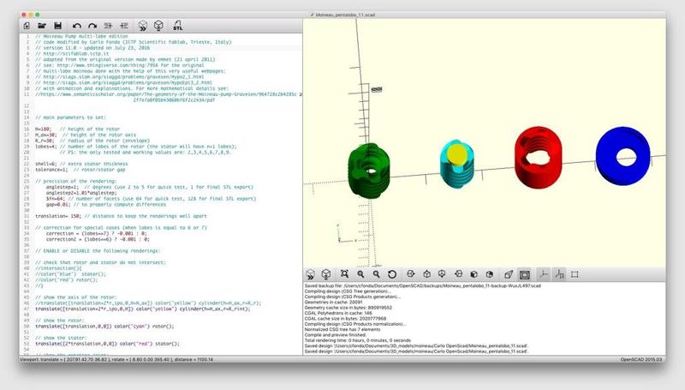The image size is (685, 390).
Task: Enable Perspective projection
Action: tap(509, 274)
